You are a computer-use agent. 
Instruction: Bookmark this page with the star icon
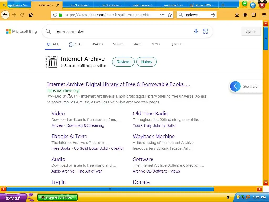[x=170, y=15]
